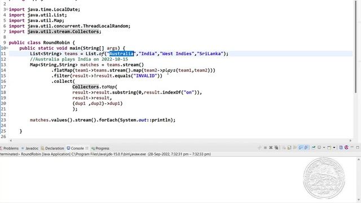Click the round magenta icon in console toolbar
This screenshot has height=203, width=361.
point(346,148)
